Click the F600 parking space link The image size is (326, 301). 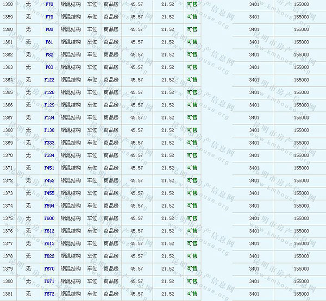tap(49, 218)
